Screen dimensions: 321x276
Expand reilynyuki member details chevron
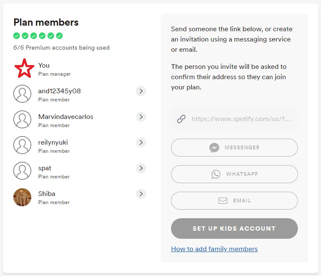coord(141,142)
